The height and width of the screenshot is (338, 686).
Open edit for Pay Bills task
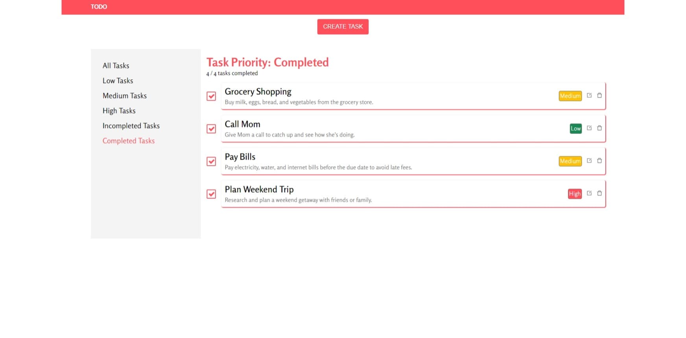(589, 160)
